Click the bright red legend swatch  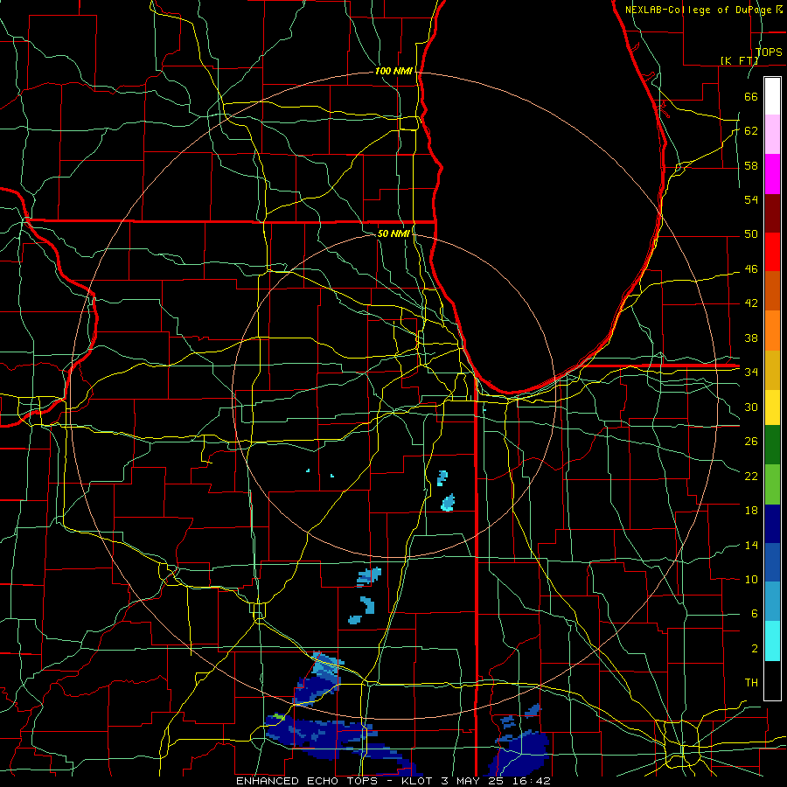[x=772, y=252]
